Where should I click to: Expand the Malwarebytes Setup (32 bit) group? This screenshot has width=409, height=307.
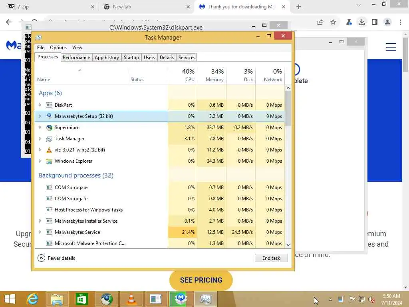(40, 116)
